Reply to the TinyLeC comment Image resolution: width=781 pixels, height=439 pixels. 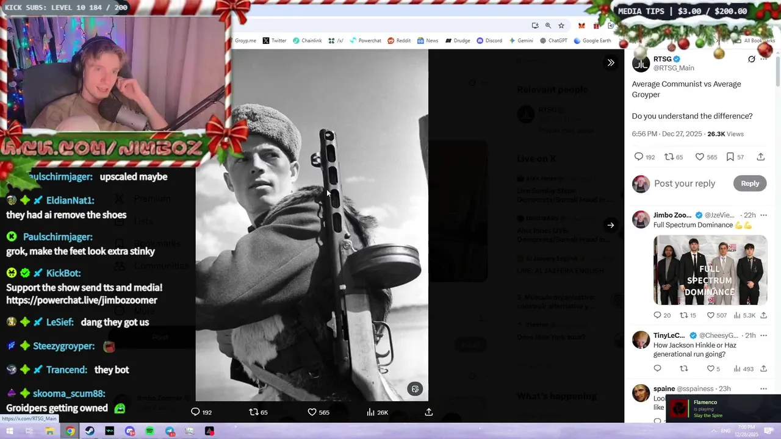click(x=657, y=368)
